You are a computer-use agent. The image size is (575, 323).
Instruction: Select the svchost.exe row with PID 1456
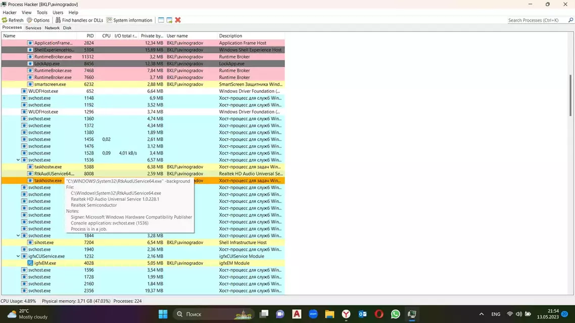tap(143, 139)
